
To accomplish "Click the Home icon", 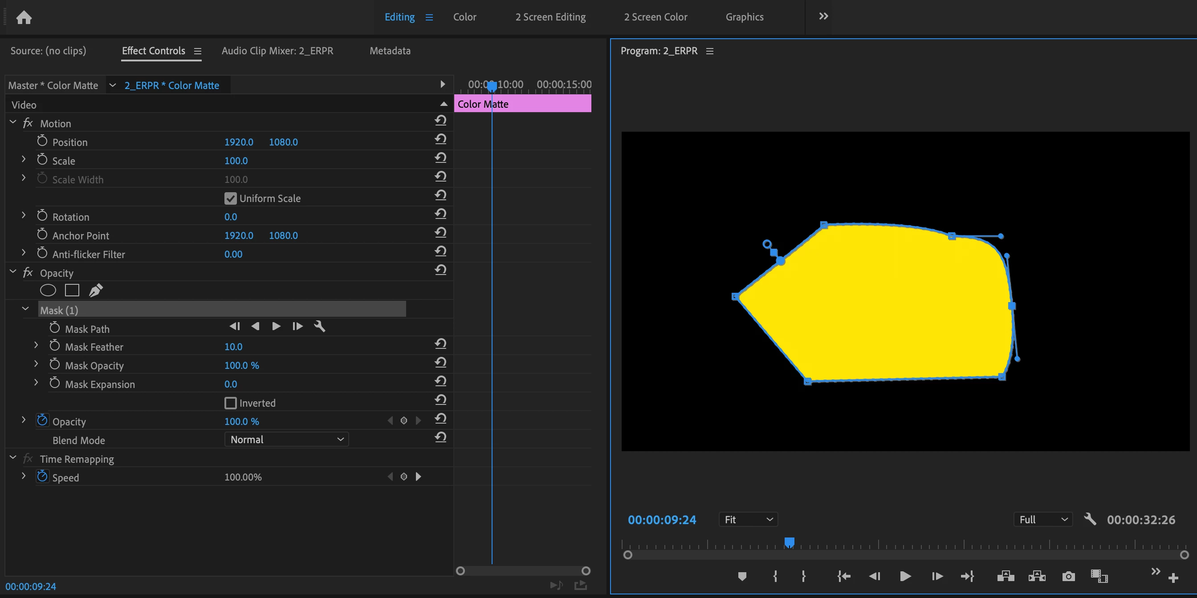I will [x=24, y=18].
